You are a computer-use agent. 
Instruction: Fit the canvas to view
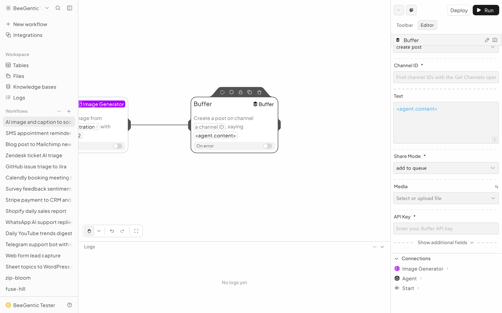pos(136,231)
